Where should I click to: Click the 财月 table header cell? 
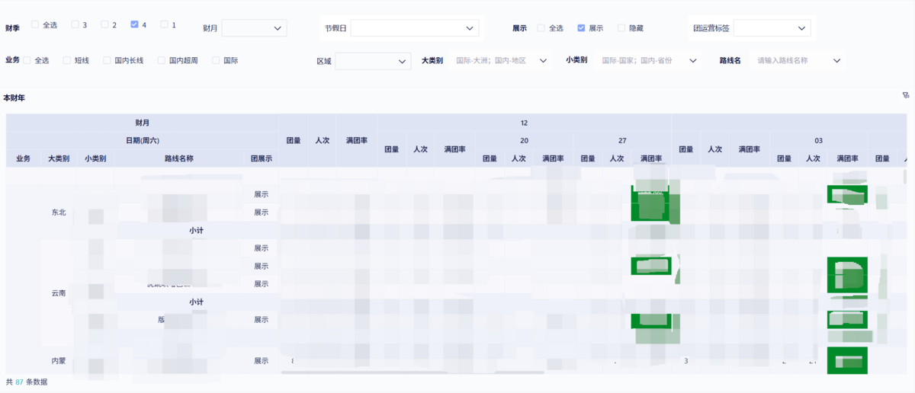tap(143, 123)
